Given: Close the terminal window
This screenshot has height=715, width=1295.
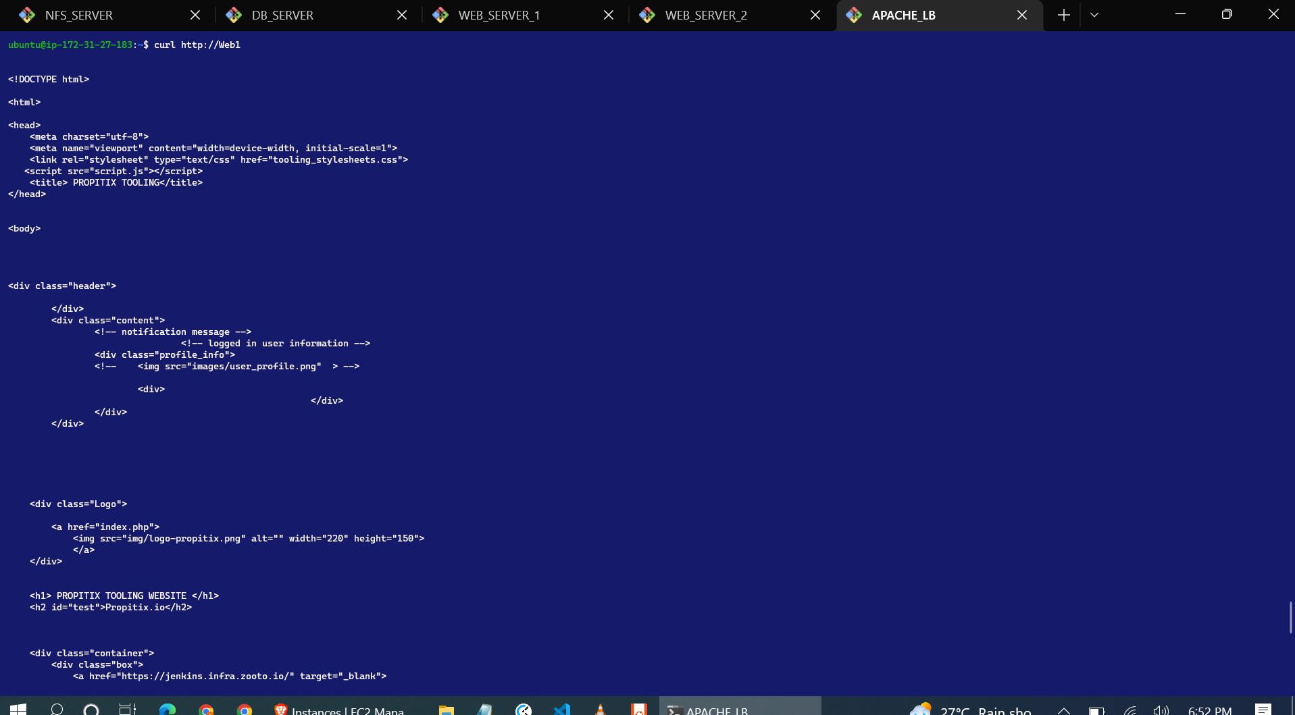Looking at the screenshot, I should coord(1273,14).
